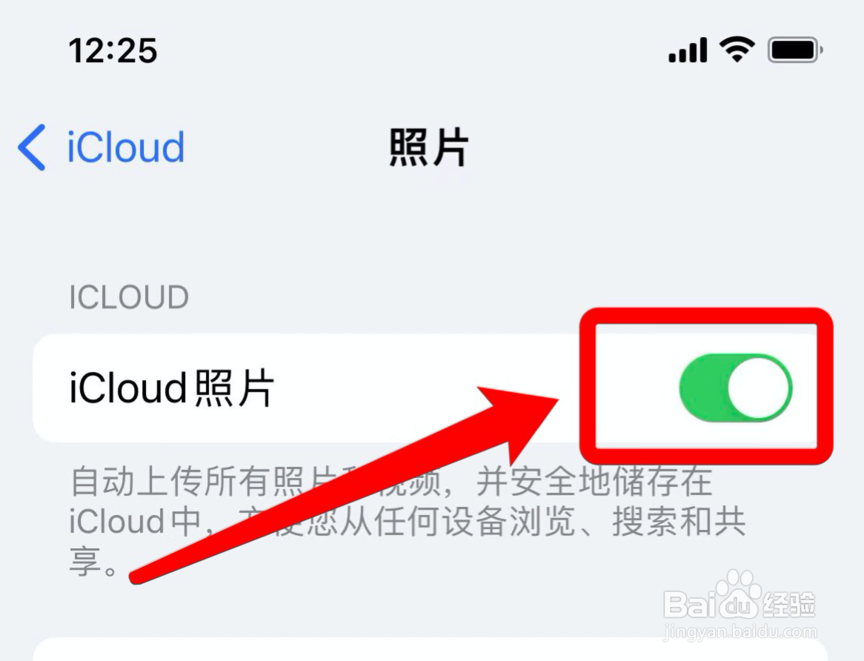Open the jingyan.baidu.com link text

tap(740, 632)
